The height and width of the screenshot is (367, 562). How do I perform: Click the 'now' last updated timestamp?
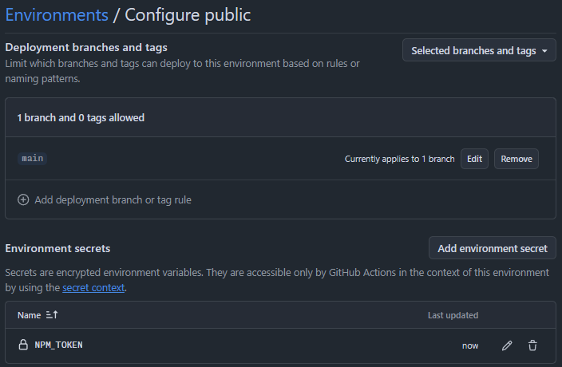(x=470, y=345)
